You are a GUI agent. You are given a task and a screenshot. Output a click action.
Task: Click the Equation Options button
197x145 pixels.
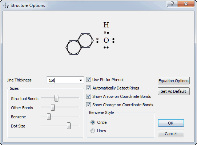pos(174,81)
